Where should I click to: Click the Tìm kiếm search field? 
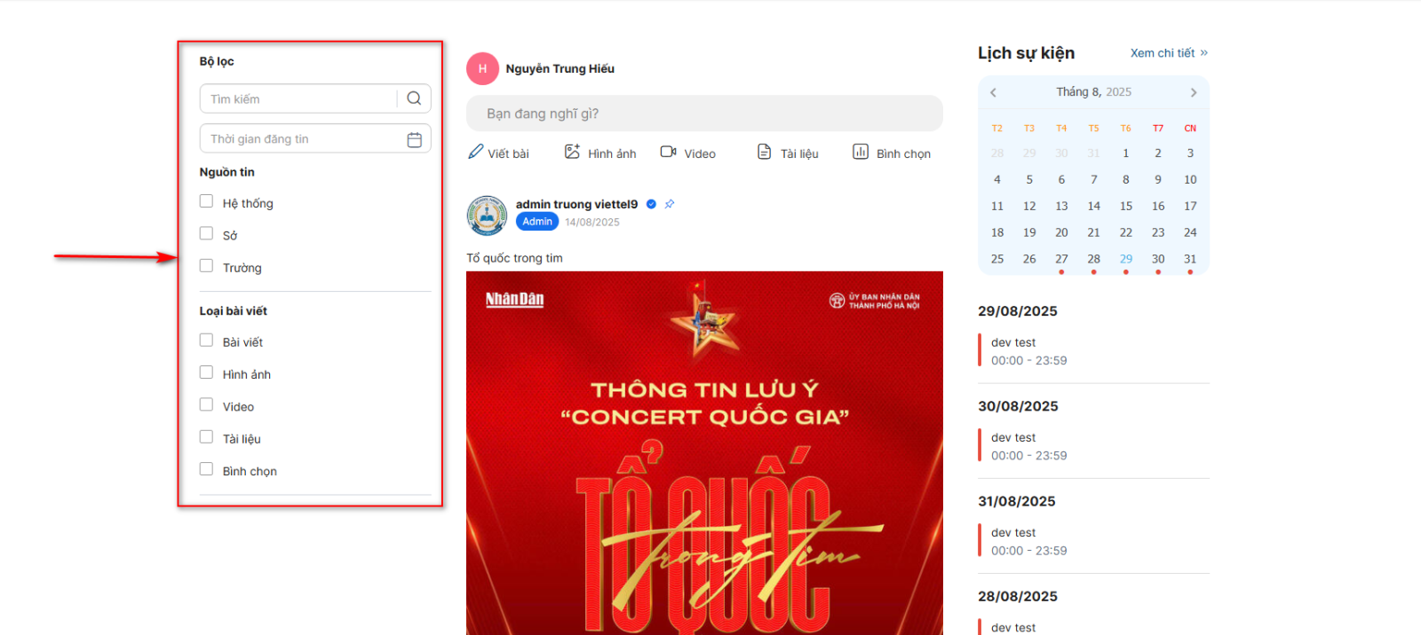coord(298,98)
